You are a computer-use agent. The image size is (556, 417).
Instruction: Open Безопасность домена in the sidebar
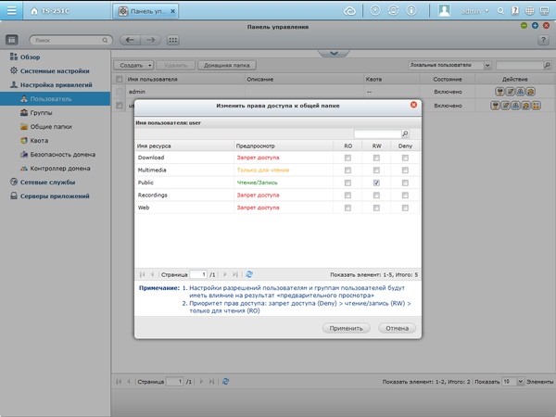(x=62, y=154)
